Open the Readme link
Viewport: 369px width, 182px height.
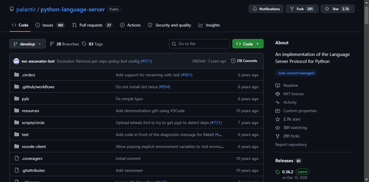pos(287,85)
